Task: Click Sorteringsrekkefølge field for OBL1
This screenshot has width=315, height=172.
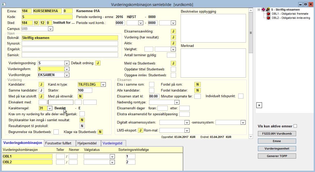Action: (x=131, y=156)
